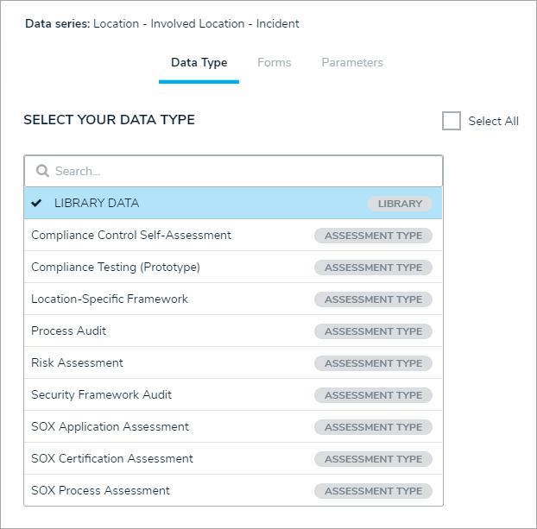Viewport: 537px width, 529px height.
Task: Choose Process Audit from the list
Action: (69, 331)
